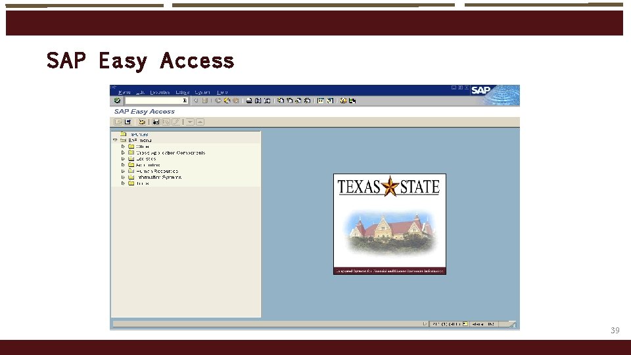631x355 pixels.
Task: Click the SAP logo in the title bar
Action: click(481, 90)
